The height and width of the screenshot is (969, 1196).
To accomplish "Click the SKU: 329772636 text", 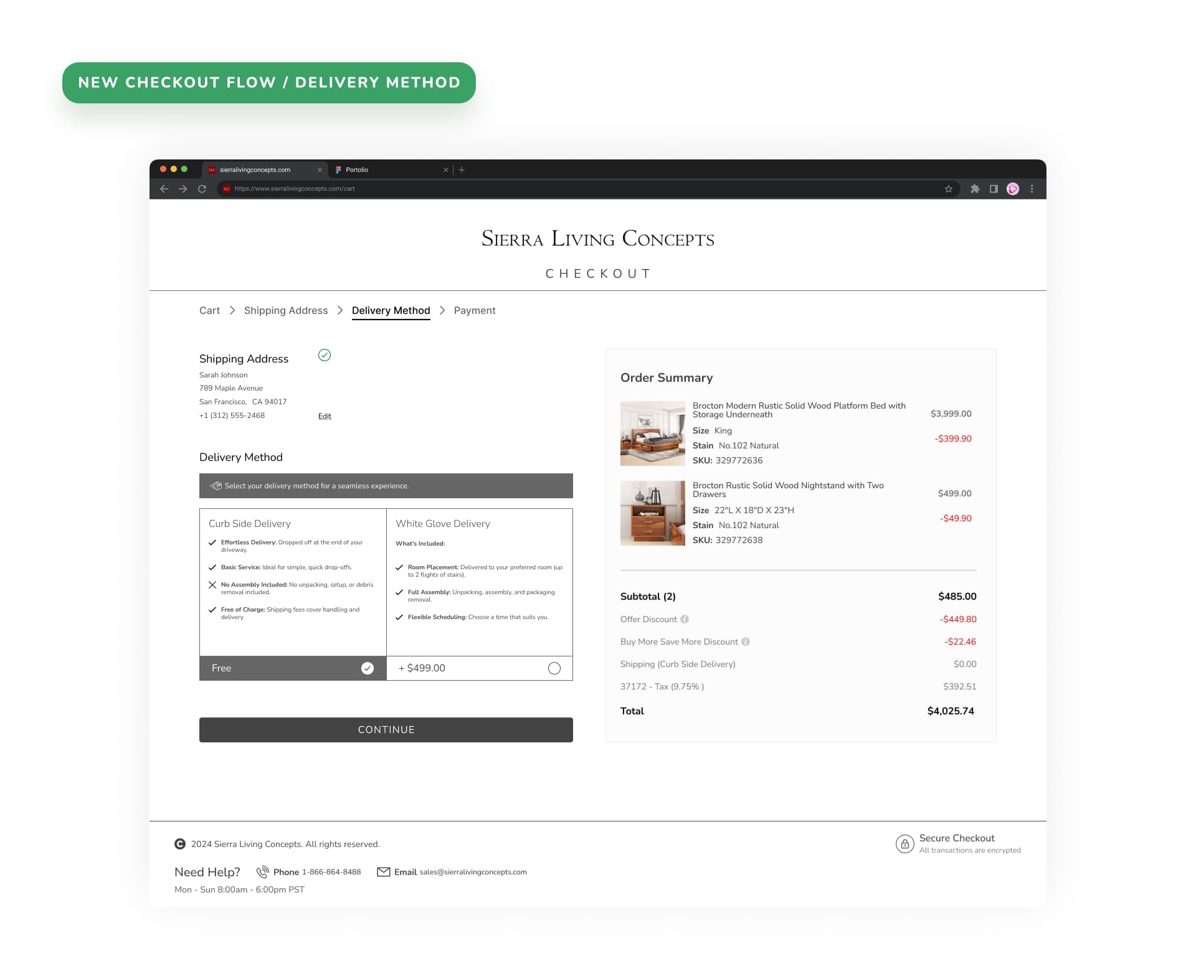I will [728, 460].
